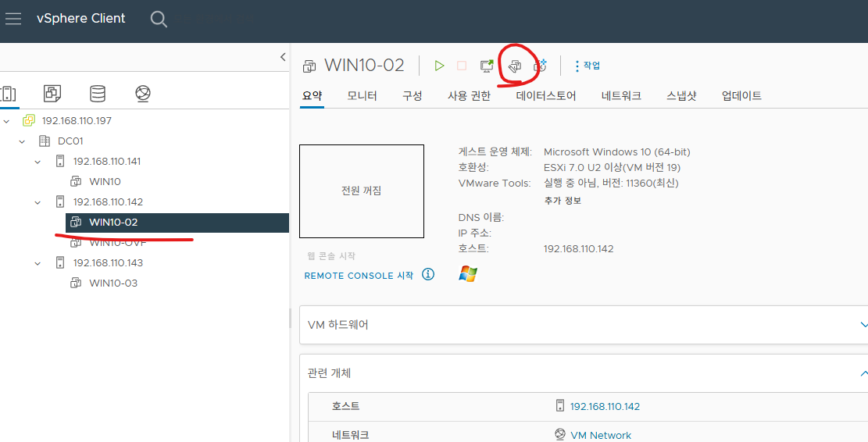Select the WIN10-02 VM in the tree
This screenshot has height=442, width=868.
[113, 223]
